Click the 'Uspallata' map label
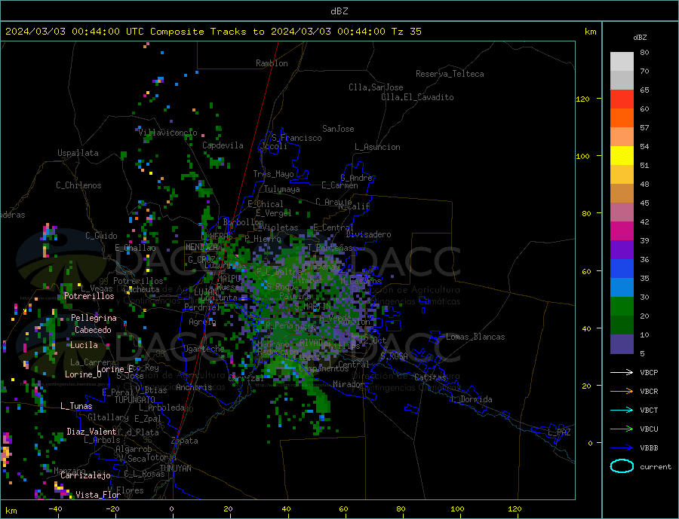Screen dimensions: 679x519 click(78, 153)
